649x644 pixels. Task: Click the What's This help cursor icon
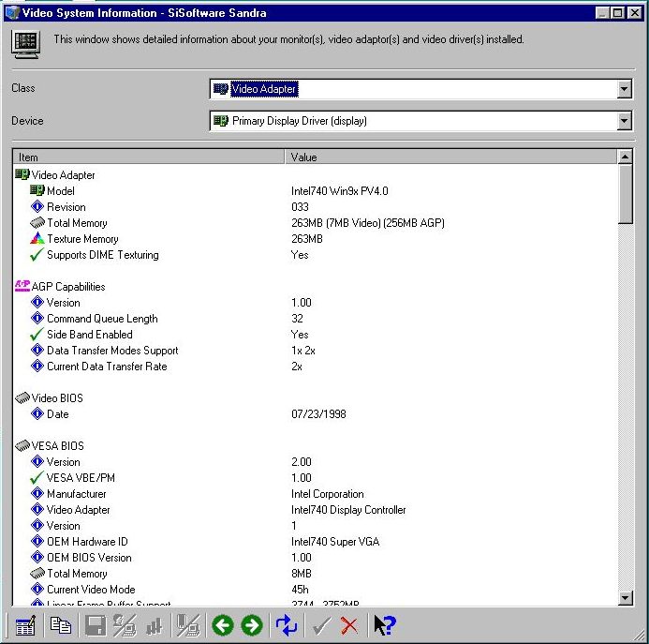tap(385, 625)
